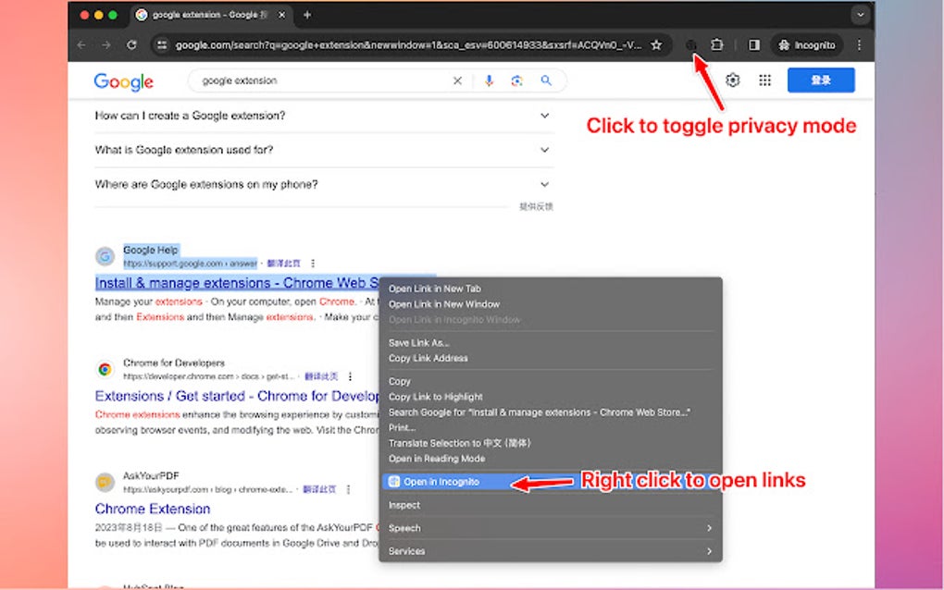Open the side panel icon

pos(753,45)
